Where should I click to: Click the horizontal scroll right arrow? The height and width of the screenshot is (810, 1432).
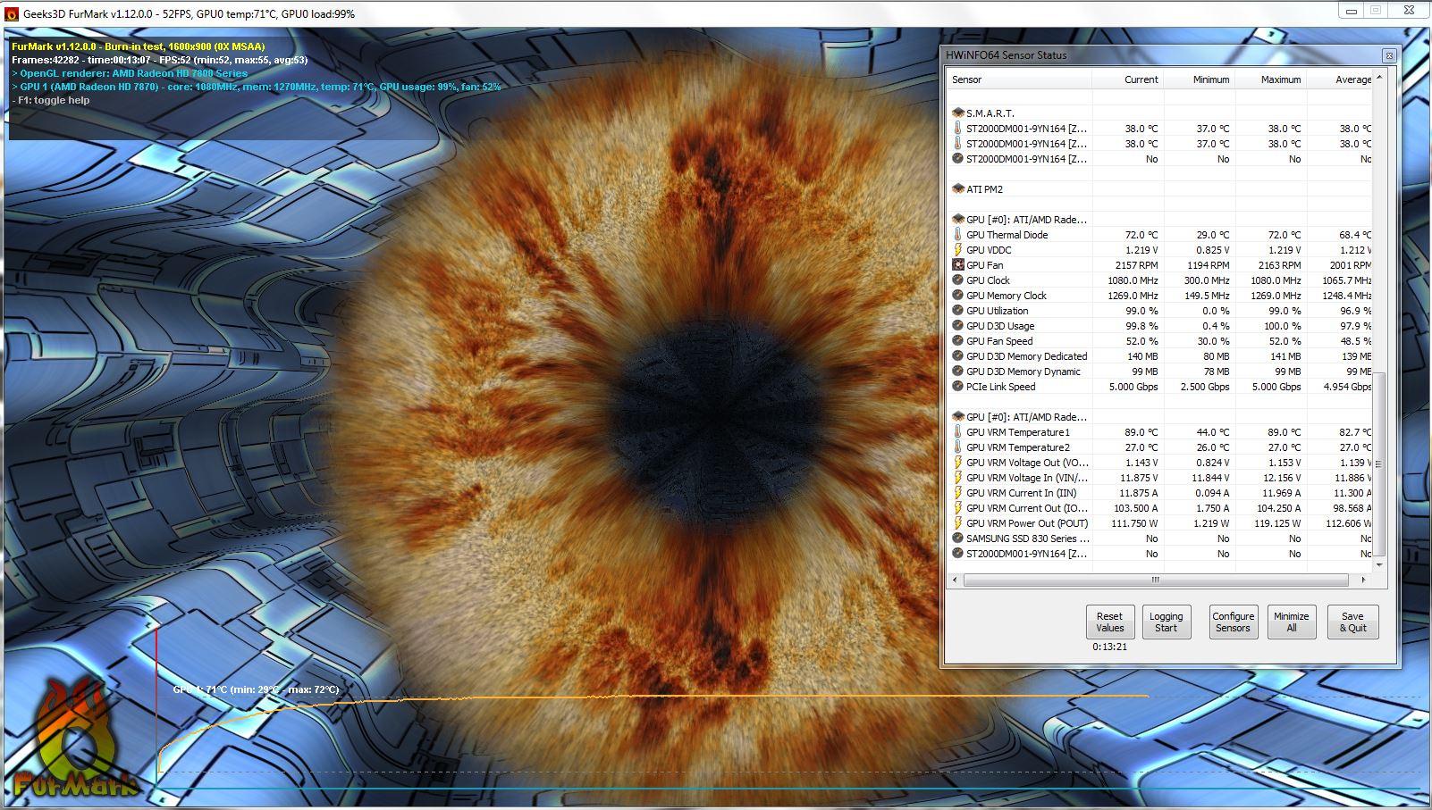(x=1363, y=580)
